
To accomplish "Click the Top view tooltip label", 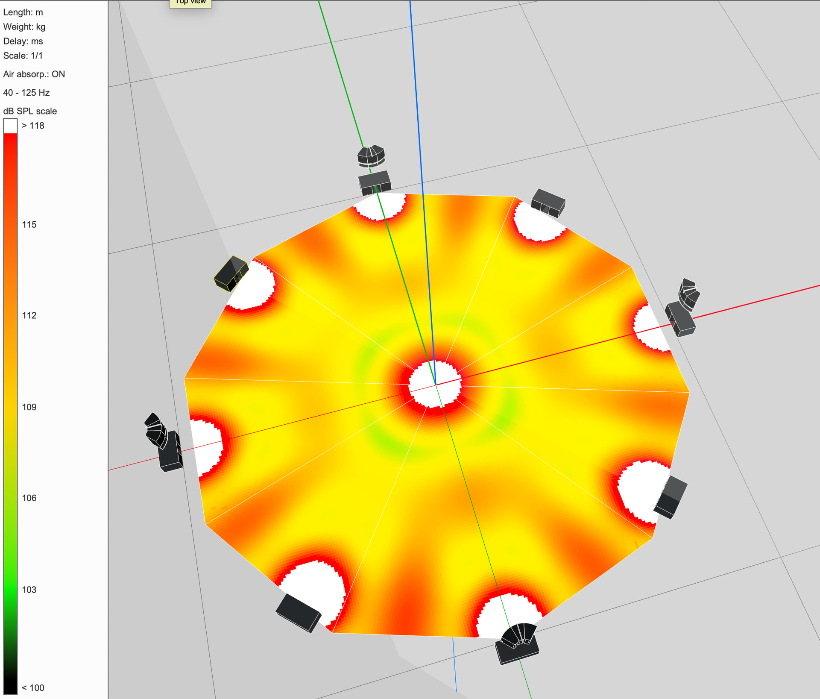I will (190, 3).
